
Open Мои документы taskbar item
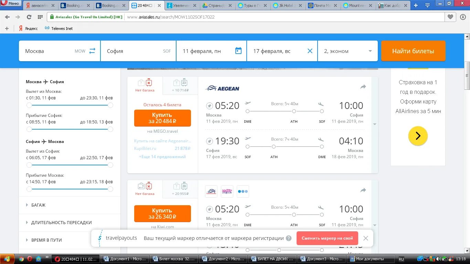tap(370, 259)
